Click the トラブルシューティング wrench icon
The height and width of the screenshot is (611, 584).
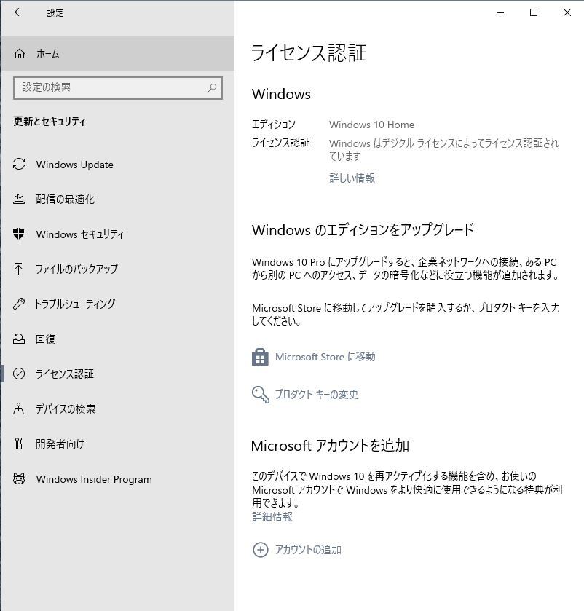click(19, 303)
